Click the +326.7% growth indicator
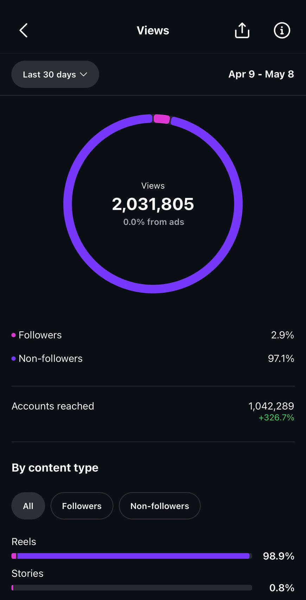The width and height of the screenshot is (306, 600). [x=276, y=418]
